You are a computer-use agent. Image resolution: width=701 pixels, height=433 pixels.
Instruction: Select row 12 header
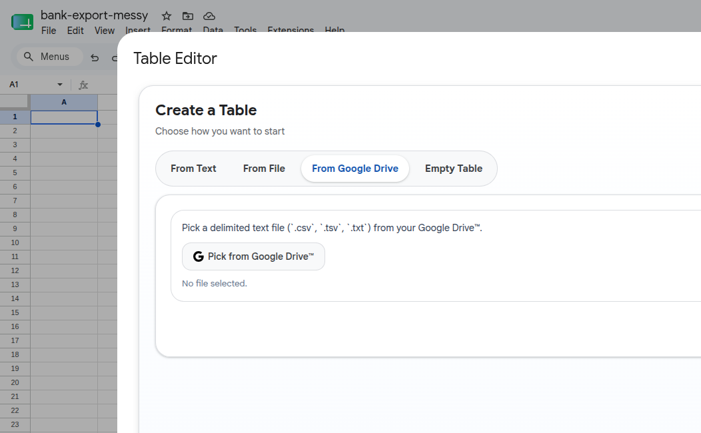pos(15,270)
